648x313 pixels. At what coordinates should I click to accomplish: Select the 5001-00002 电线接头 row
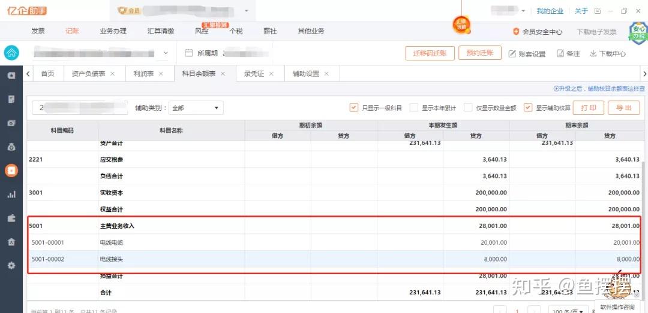(334, 259)
